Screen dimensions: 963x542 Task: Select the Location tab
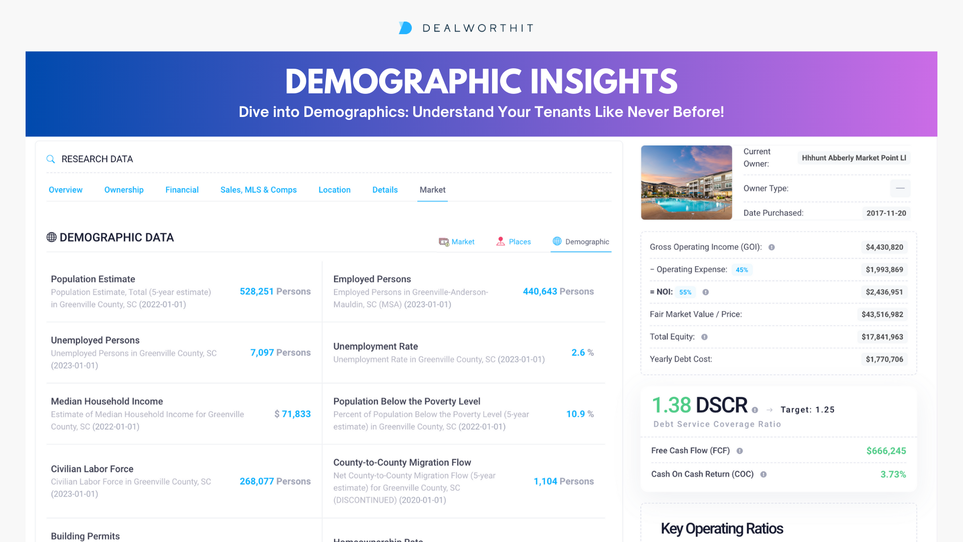tap(335, 190)
